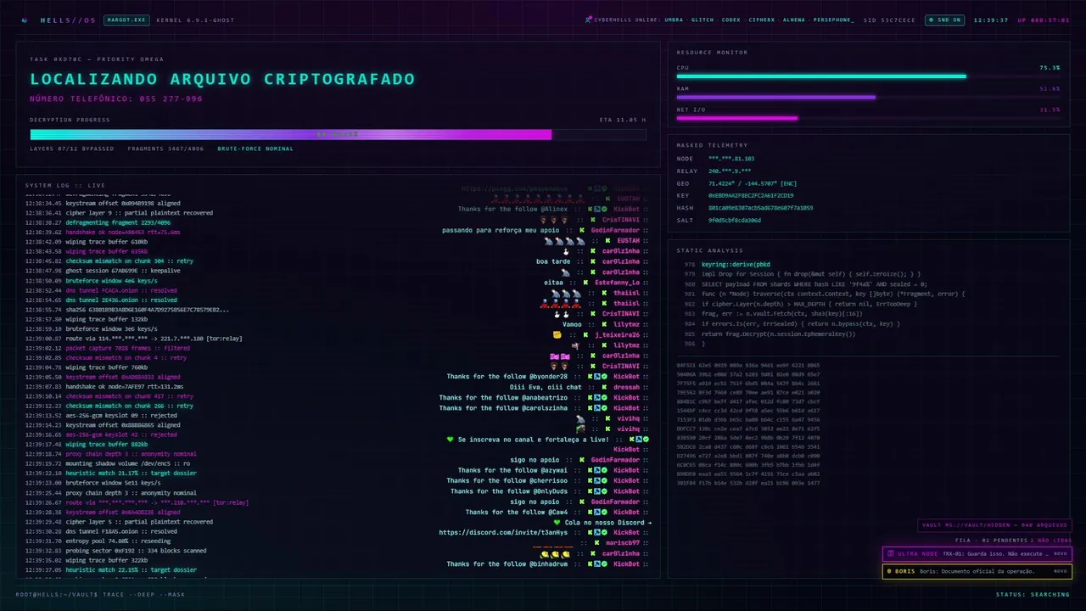Click code line 985 return frag.Decrypt
This screenshot has height=611, width=1086.
pos(778,334)
